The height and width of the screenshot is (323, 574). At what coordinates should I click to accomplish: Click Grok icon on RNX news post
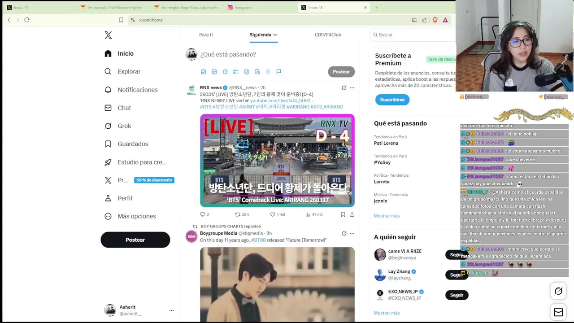[x=344, y=87]
